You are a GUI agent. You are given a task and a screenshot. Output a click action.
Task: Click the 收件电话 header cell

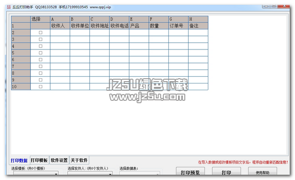click(x=119, y=26)
